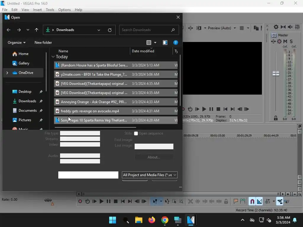Click Pause in the preview window transport
The height and width of the screenshot is (227, 303).
211,109
